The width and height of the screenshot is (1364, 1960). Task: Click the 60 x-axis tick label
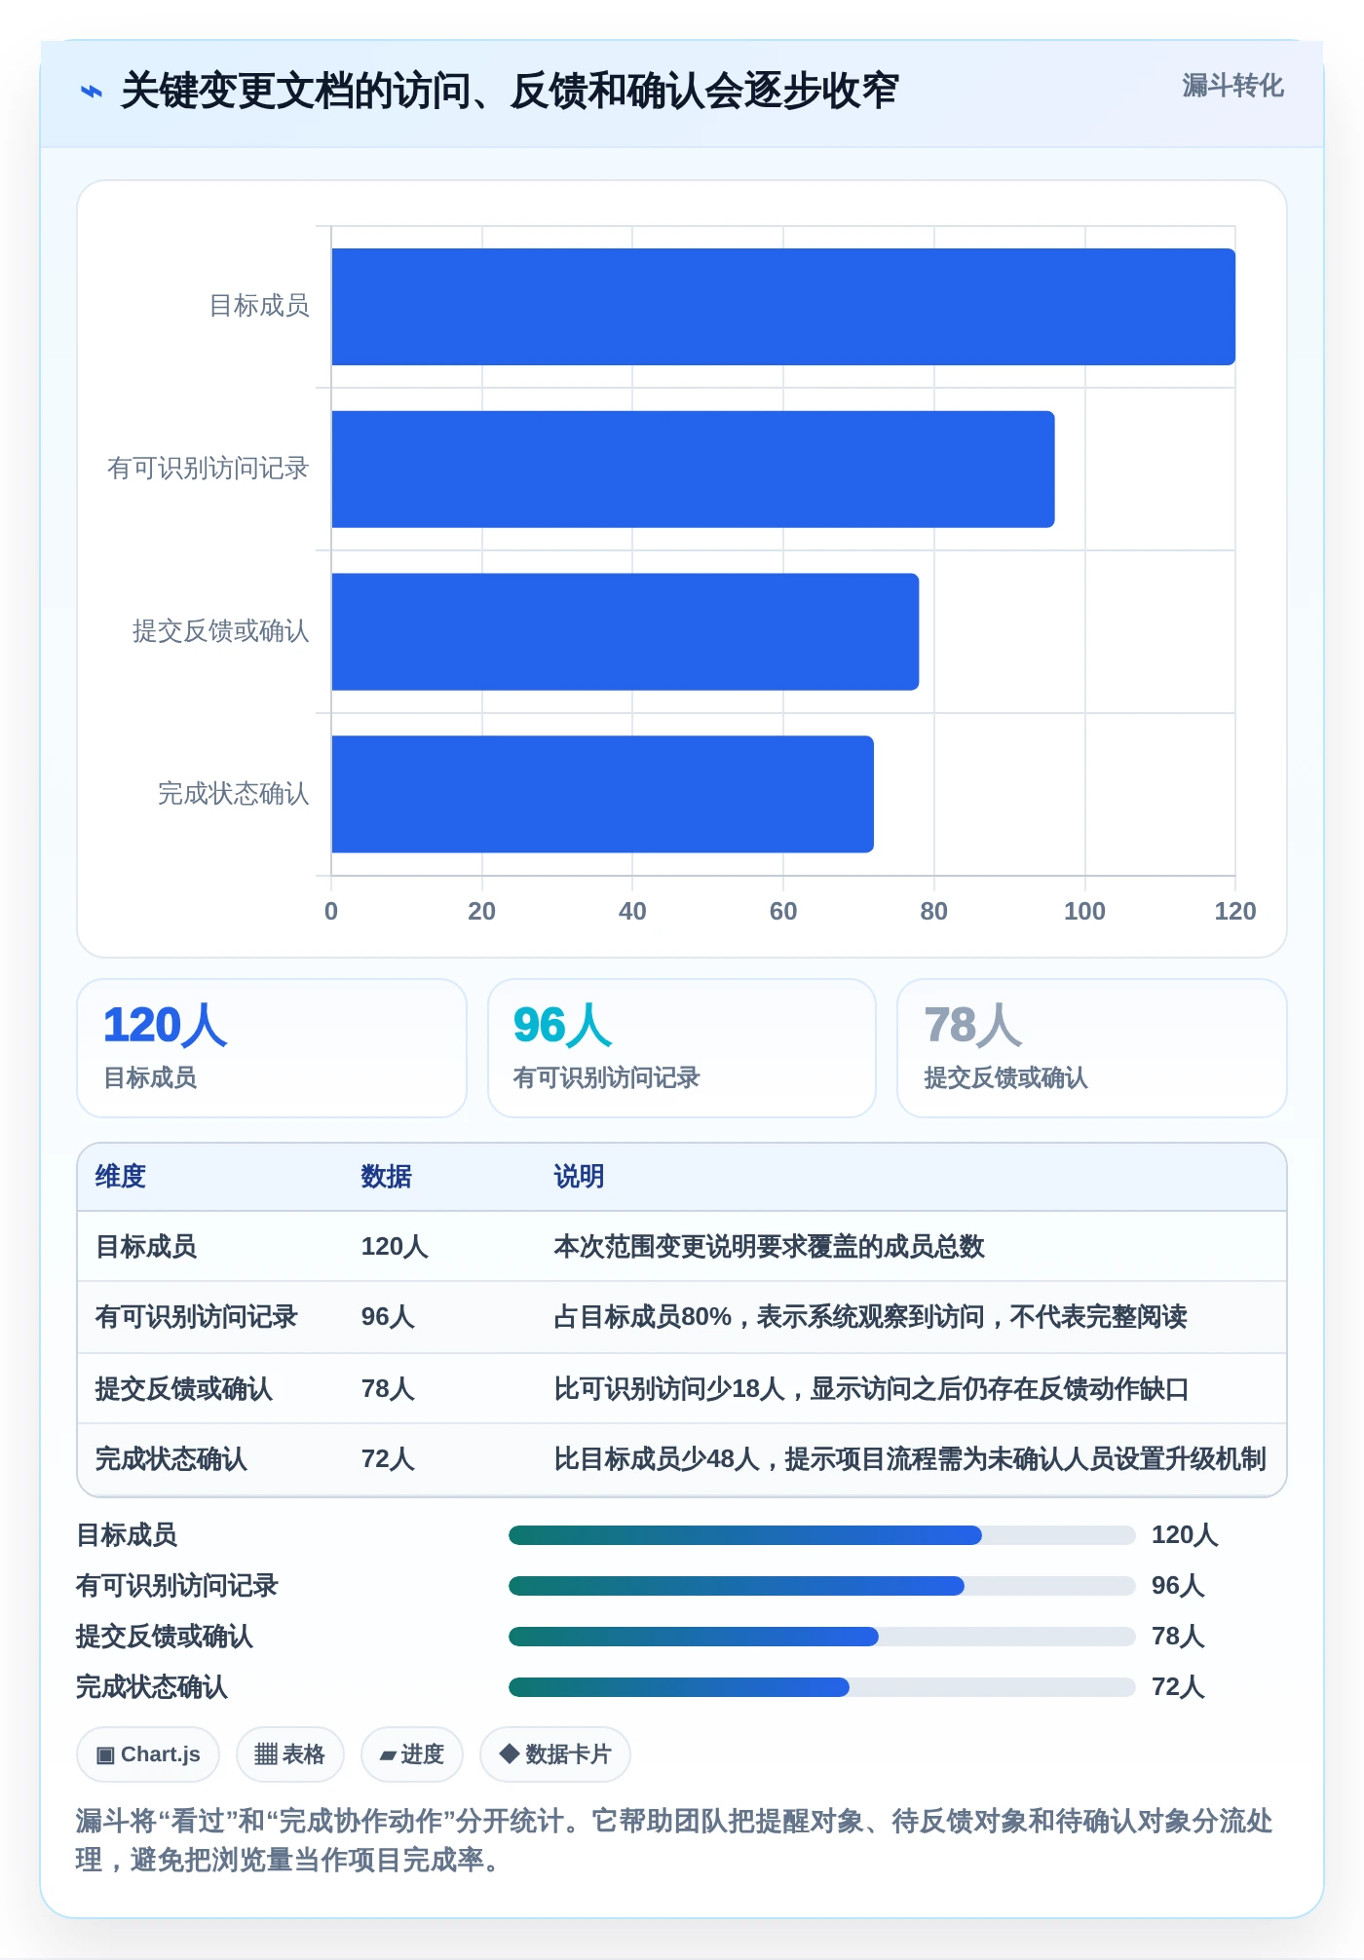pos(783,911)
